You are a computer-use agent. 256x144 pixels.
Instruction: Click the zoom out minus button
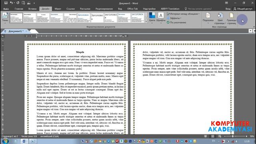pyautogui.click(x=225, y=136)
